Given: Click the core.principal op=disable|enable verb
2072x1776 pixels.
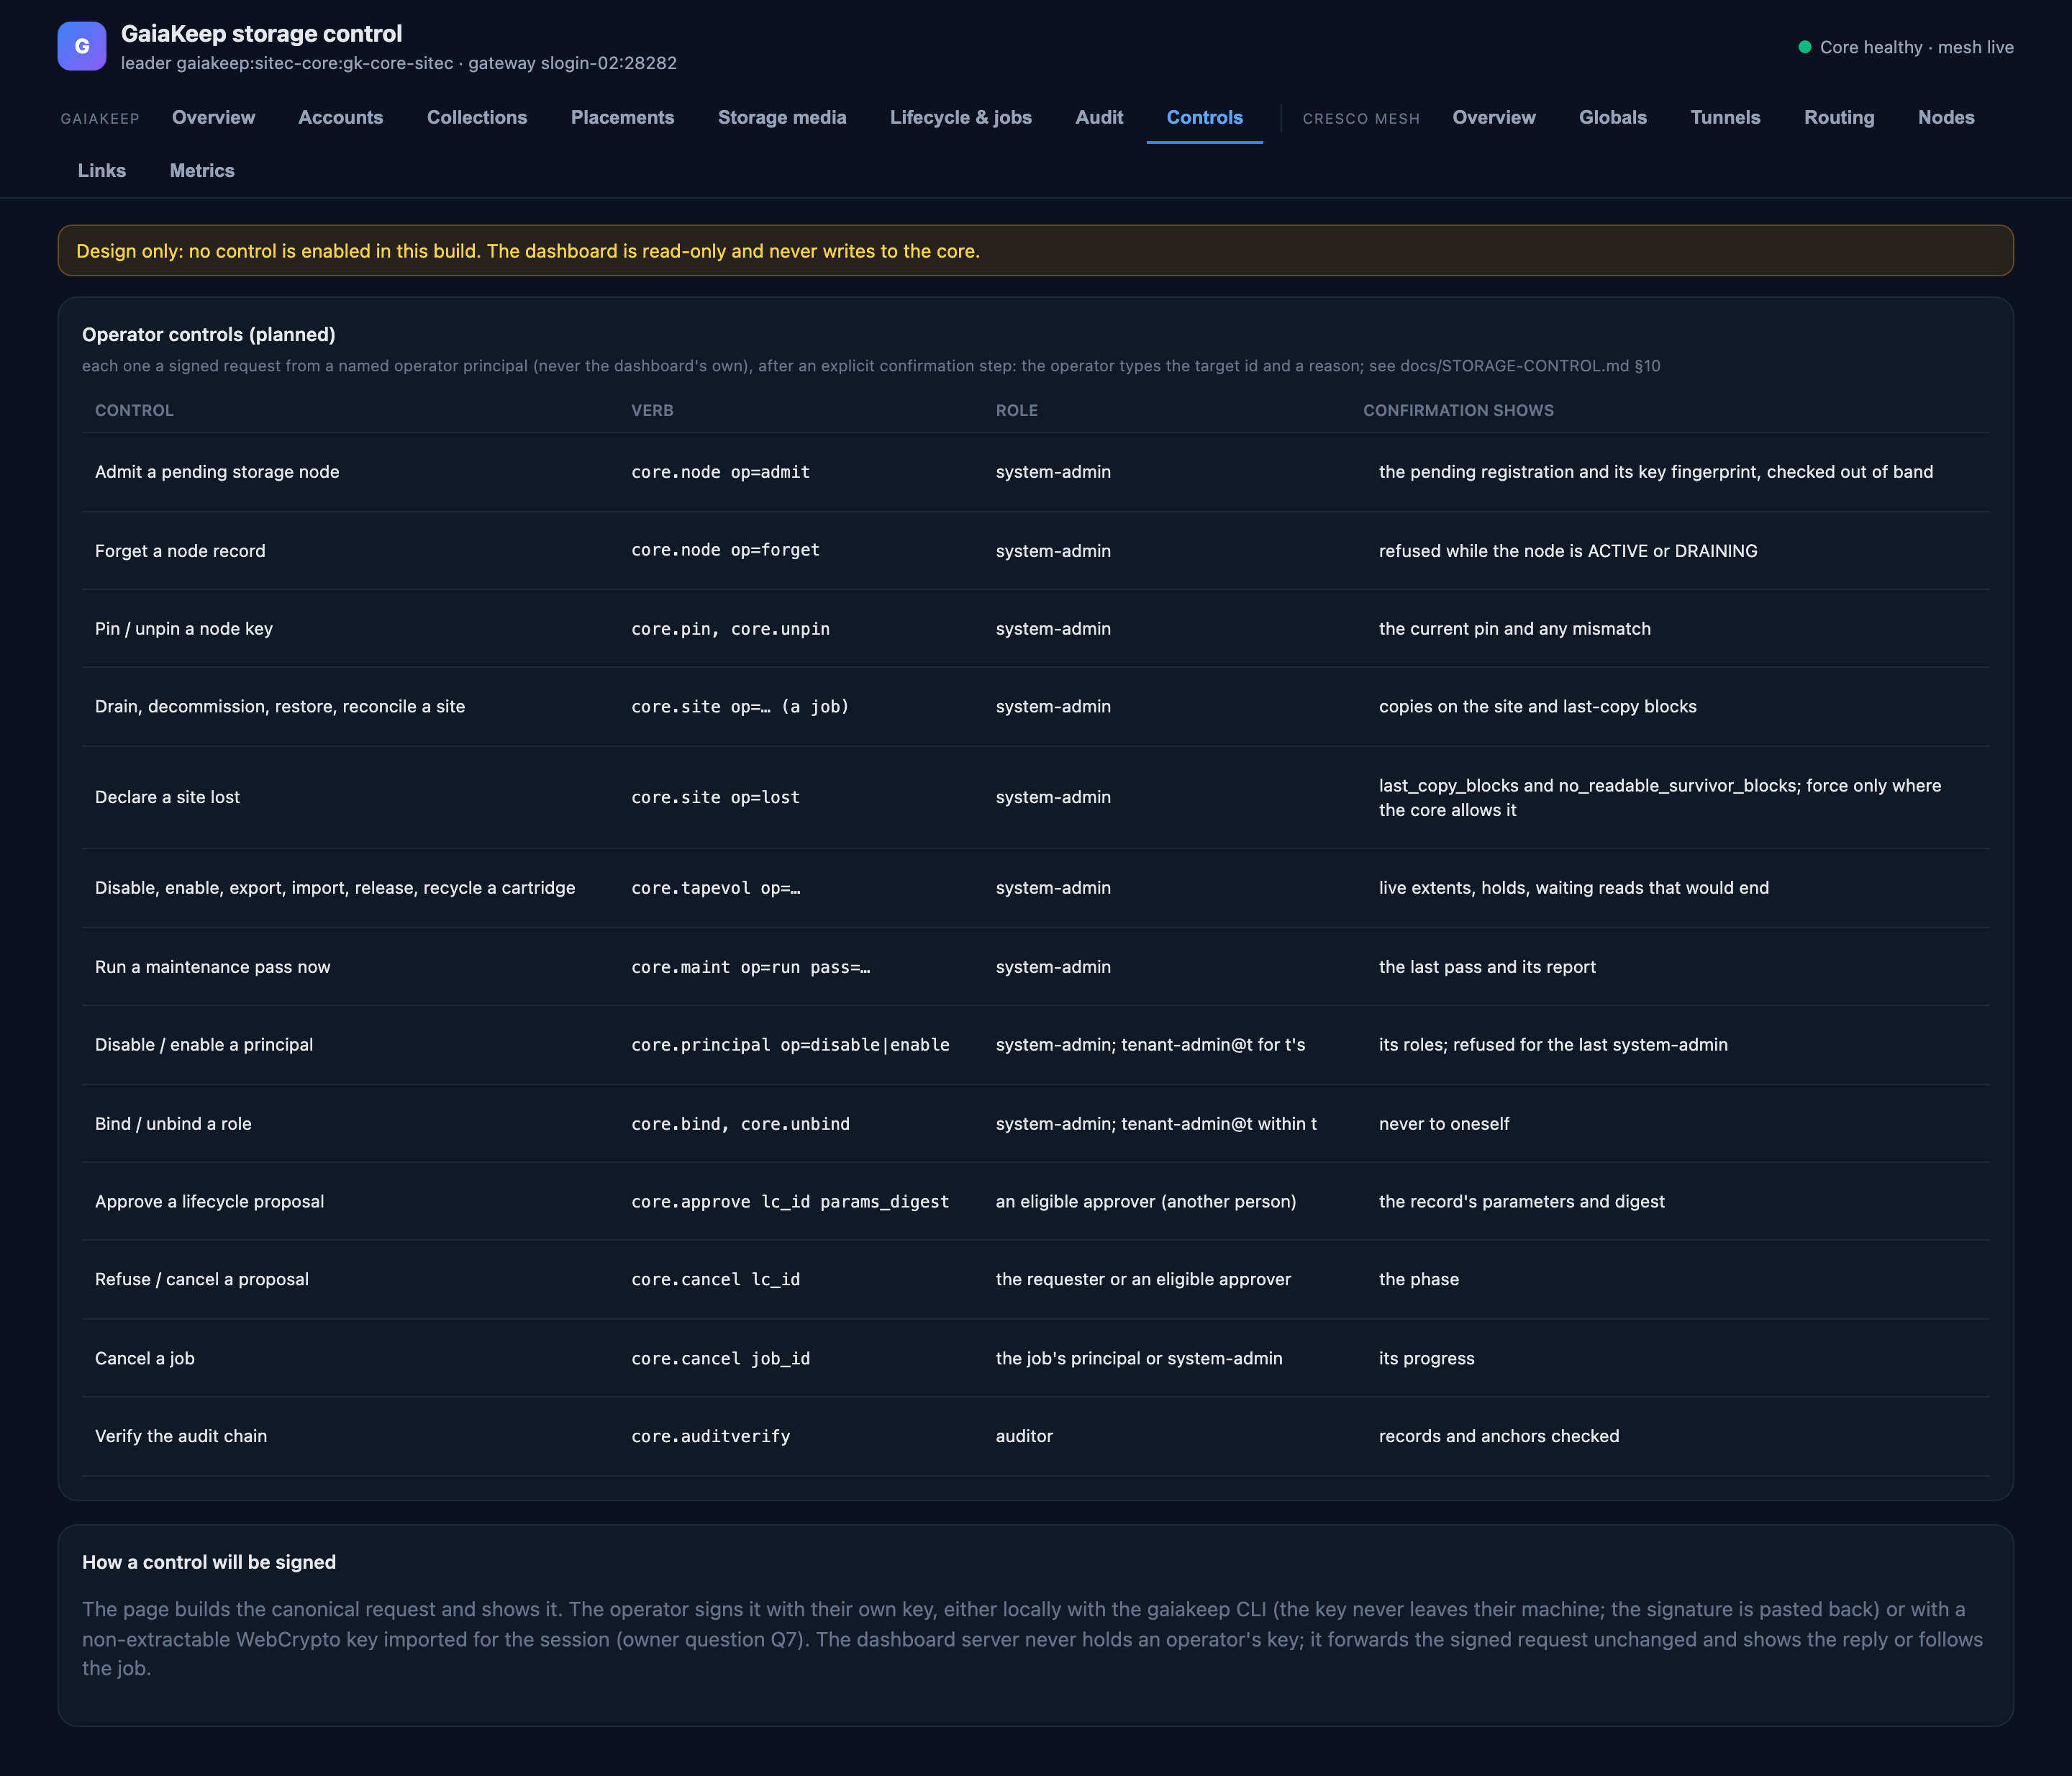Looking at the screenshot, I should [x=790, y=1044].
